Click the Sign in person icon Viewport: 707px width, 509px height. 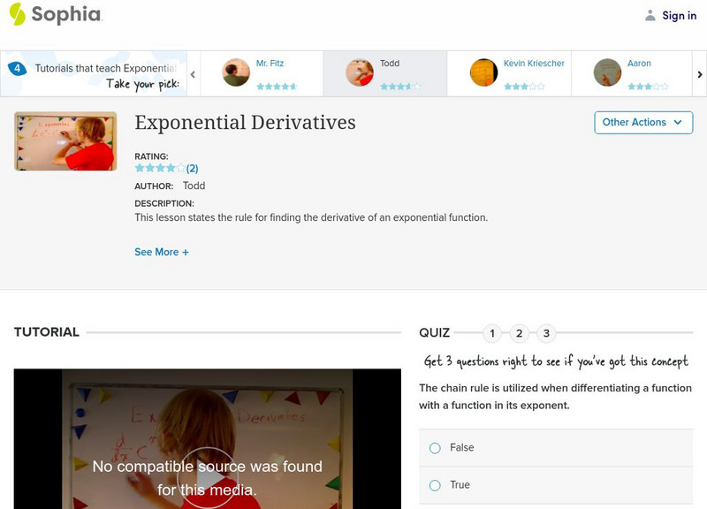tap(649, 15)
